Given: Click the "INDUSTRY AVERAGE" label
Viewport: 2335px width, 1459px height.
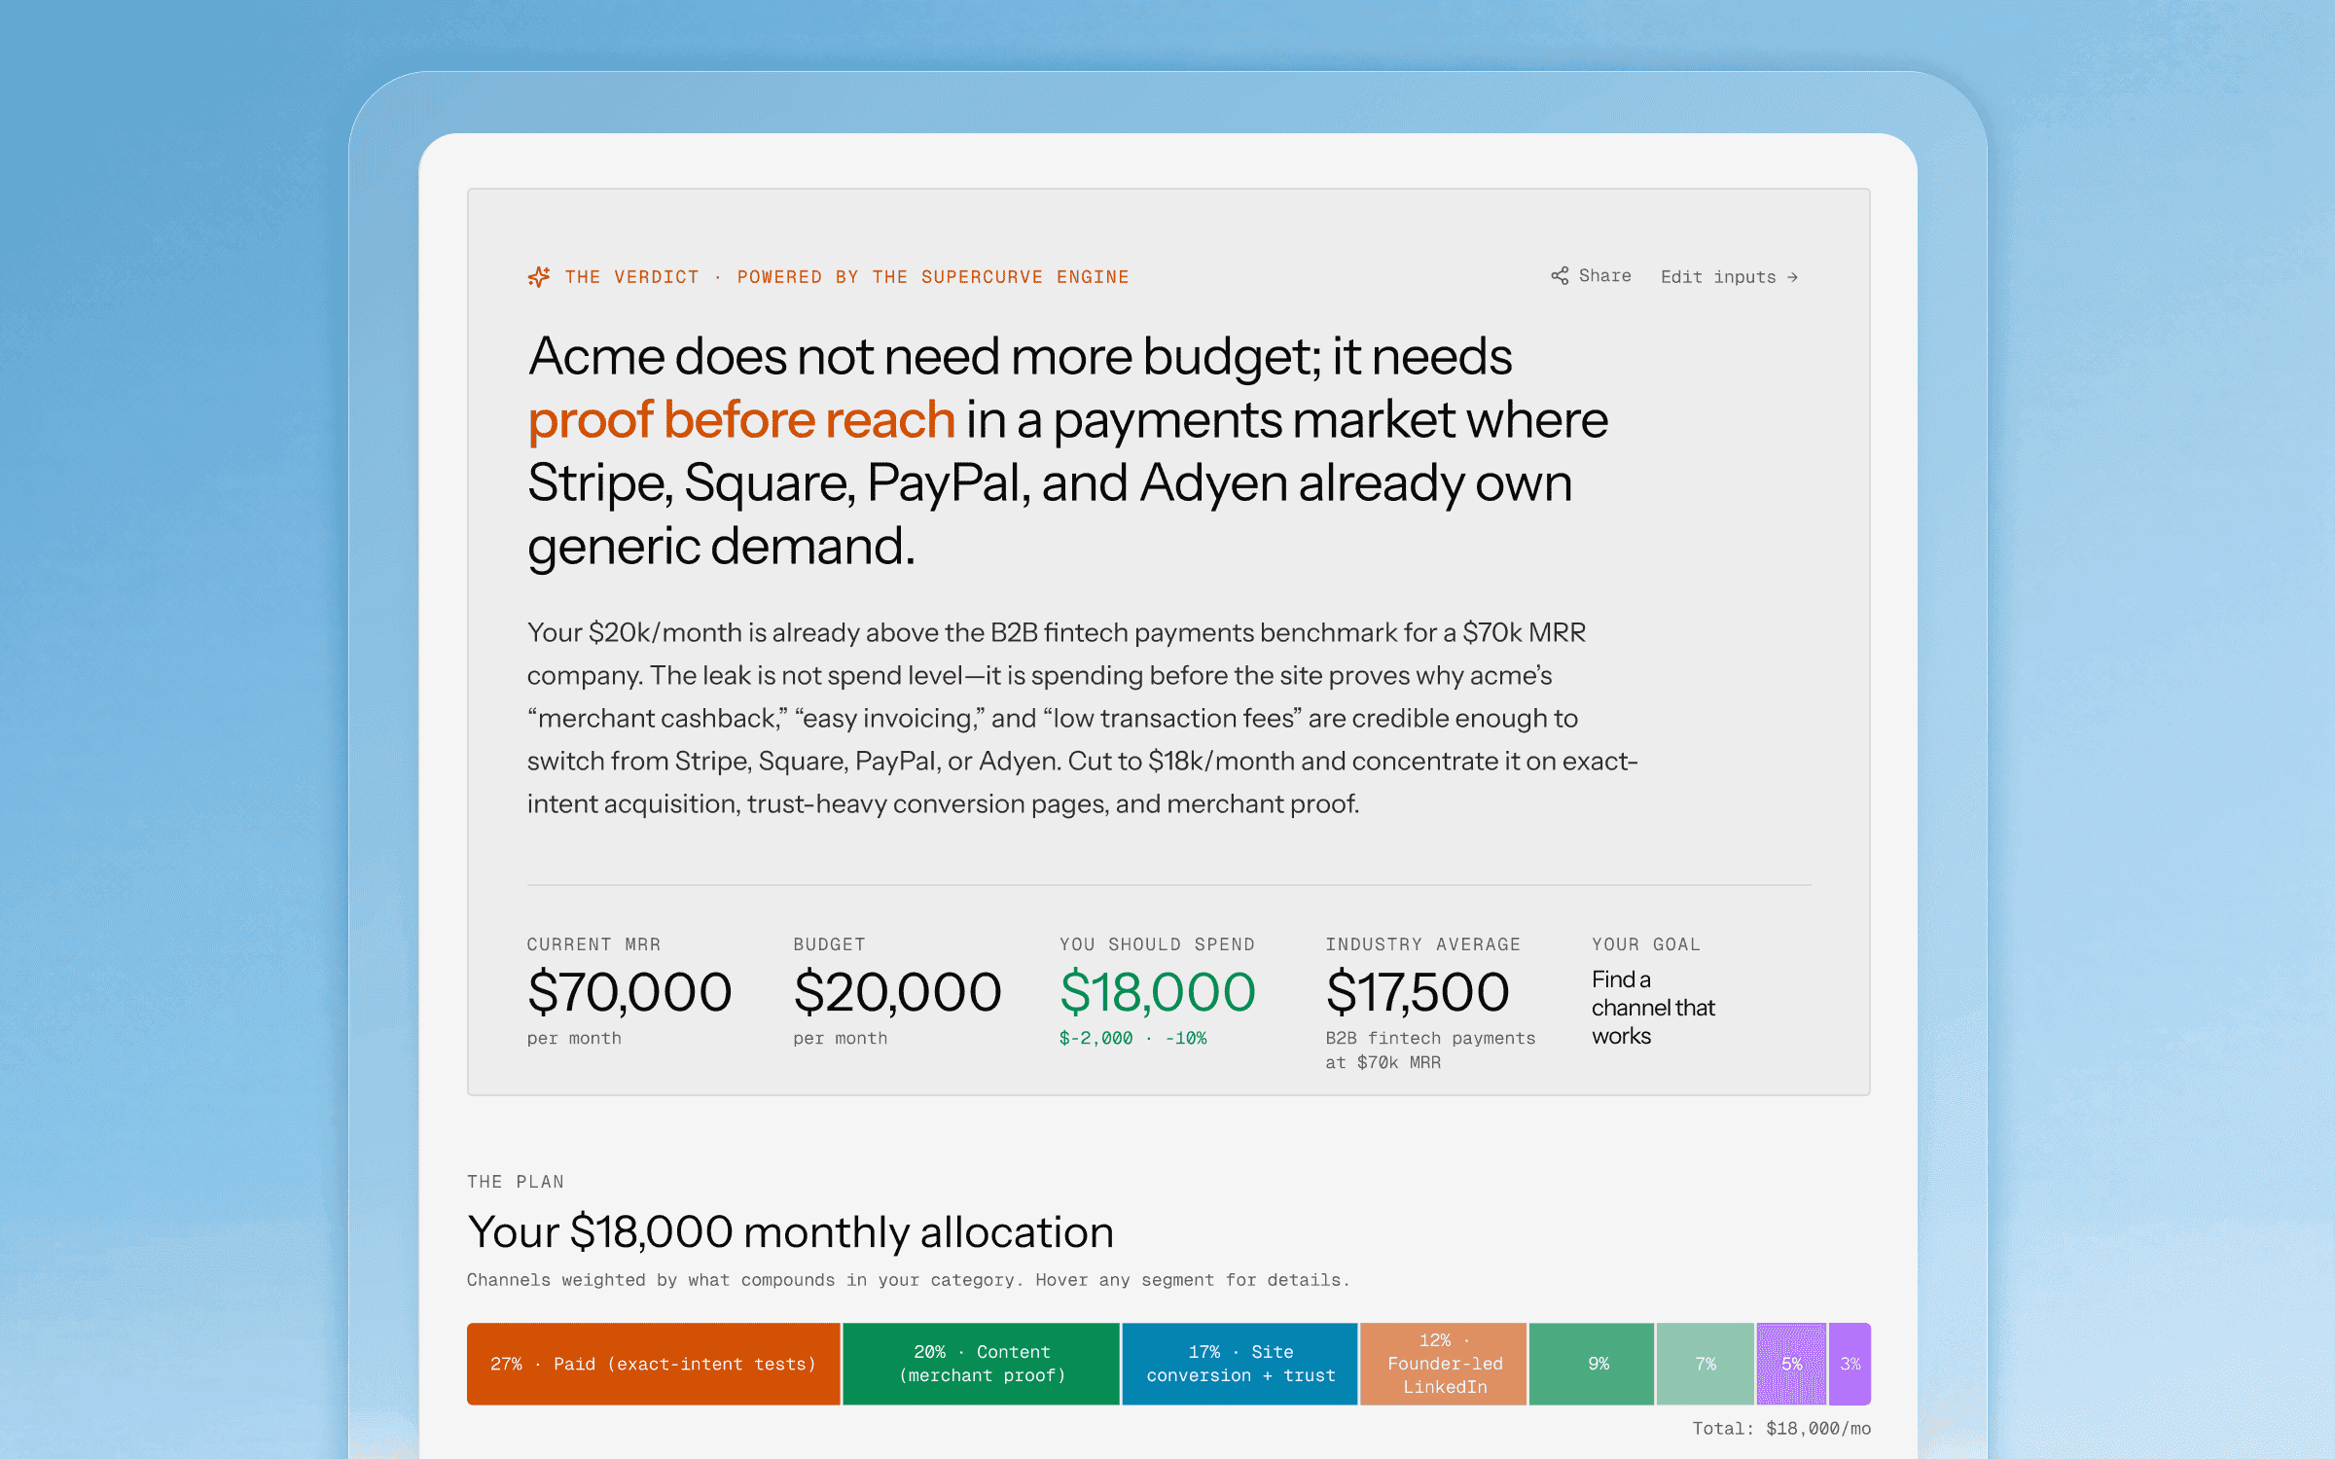Looking at the screenshot, I should 1423,944.
